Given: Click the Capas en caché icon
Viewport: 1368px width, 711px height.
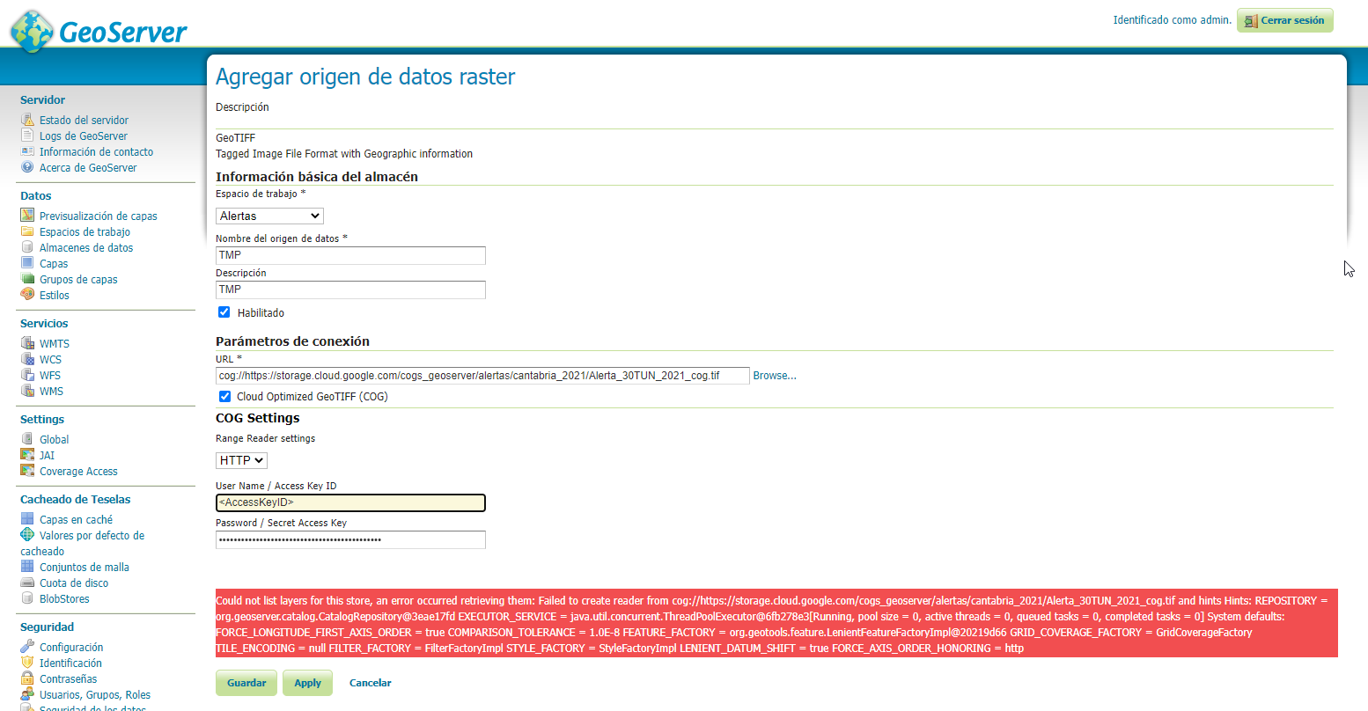Looking at the screenshot, I should click(27, 519).
